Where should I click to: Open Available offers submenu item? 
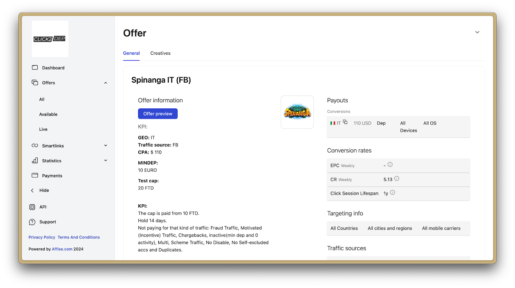click(48, 114)
